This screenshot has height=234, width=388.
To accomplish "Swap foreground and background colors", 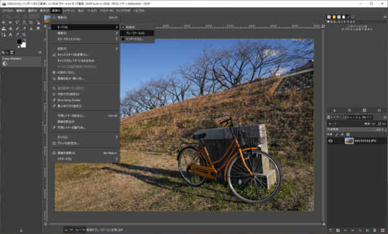I will [25, 40].
